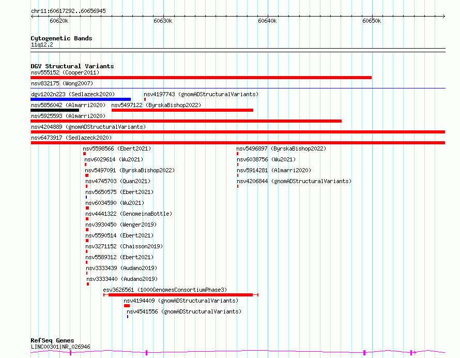Open nsv6038756 (Wu2021) variant label
This screenshot has height=358, width=460.
click(266, 159)
